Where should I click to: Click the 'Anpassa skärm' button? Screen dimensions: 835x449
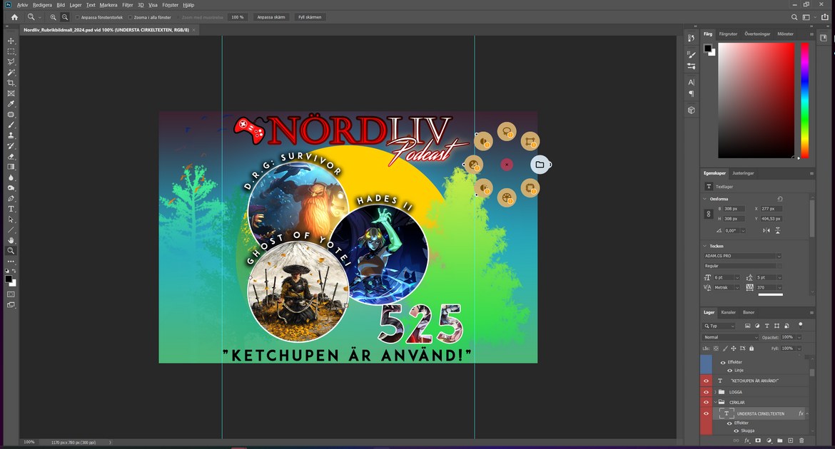270,17
